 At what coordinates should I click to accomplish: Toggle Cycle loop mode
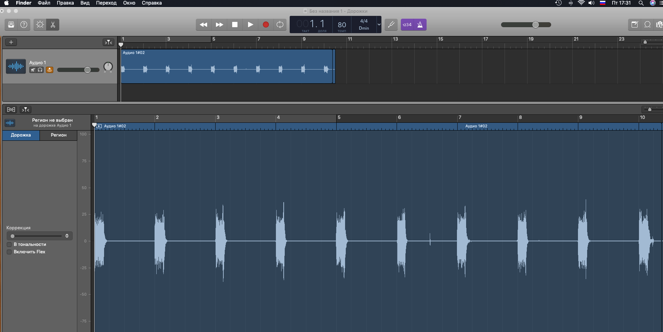(x=280, y=25)
